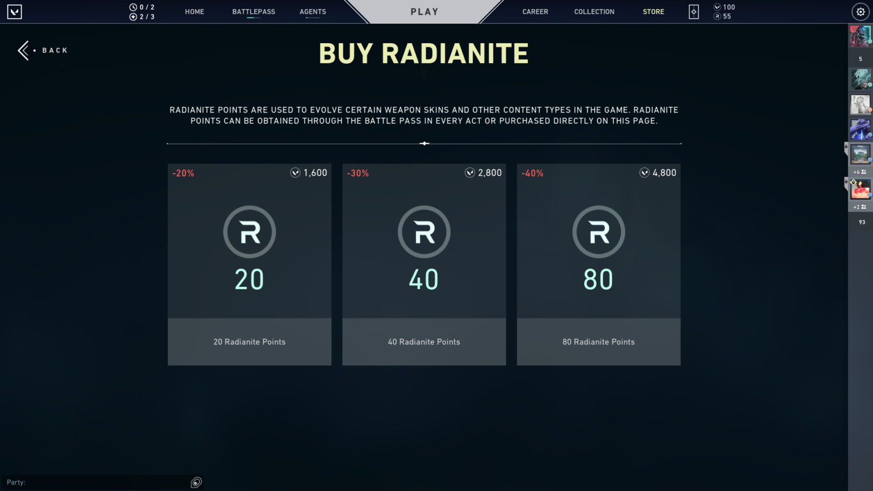The width and height of the screenshot is (873, 491).
Task: Open the party chat icon
Action: pyautogui.click(x=196, y=482)
